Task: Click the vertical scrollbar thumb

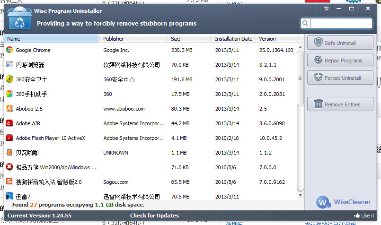Action: 301,78
